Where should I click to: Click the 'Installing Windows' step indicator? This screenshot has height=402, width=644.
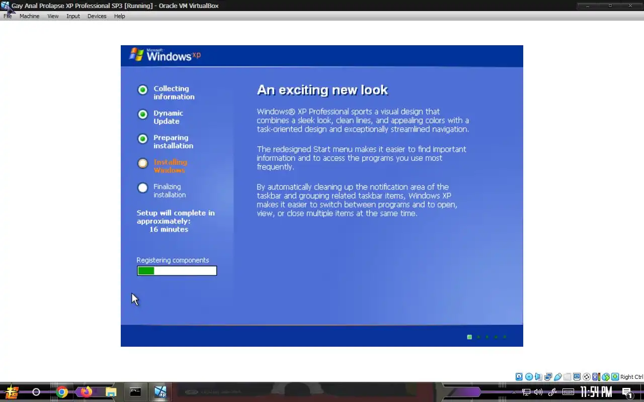[143, 163]
